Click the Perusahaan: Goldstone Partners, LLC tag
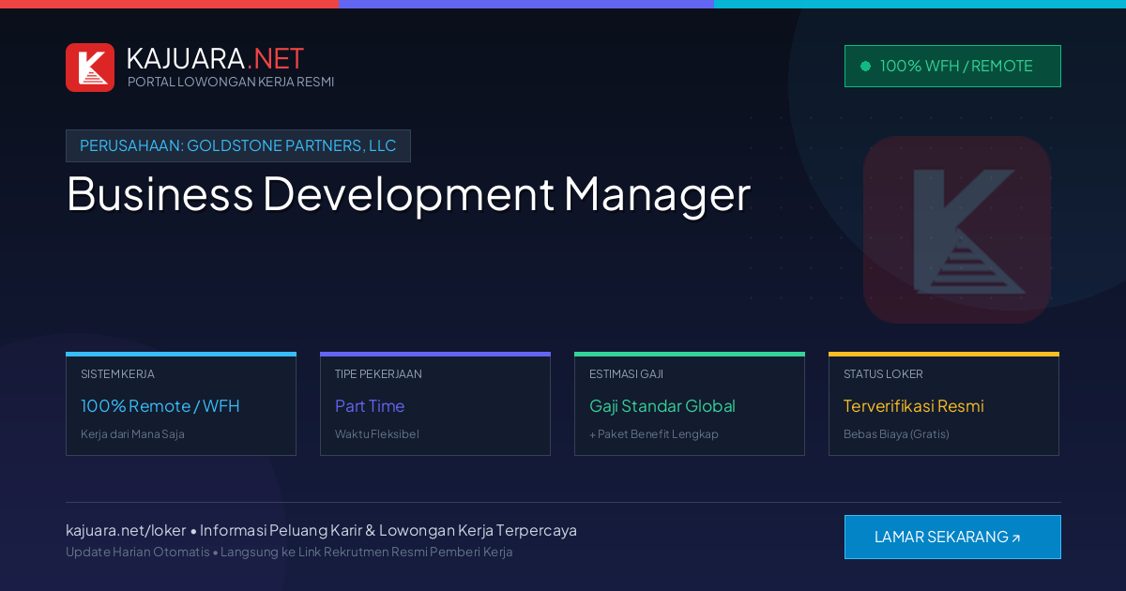Screen dimensions: 1126x591 click(x=238, y=145)
